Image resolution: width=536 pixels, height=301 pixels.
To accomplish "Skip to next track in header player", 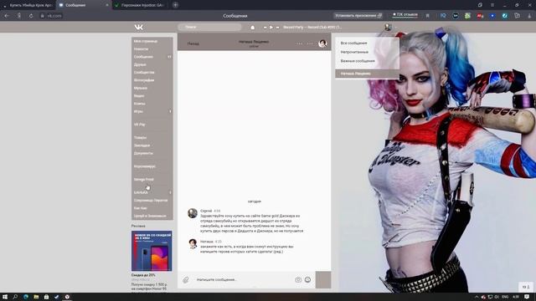I will (x=277, y=28).
